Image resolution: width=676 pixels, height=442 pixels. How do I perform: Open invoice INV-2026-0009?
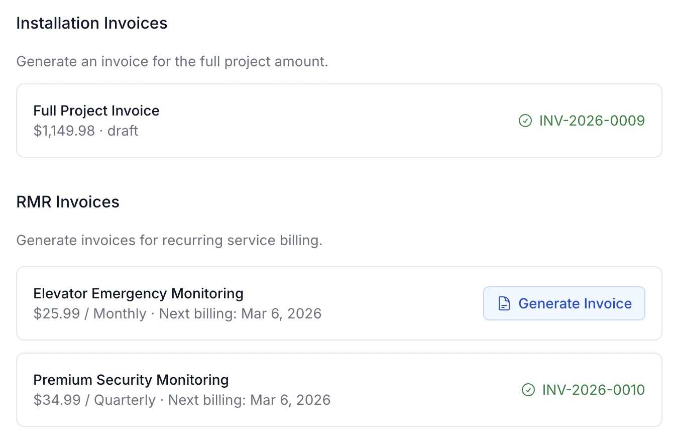pyautogui.click(x=592, y=121)
